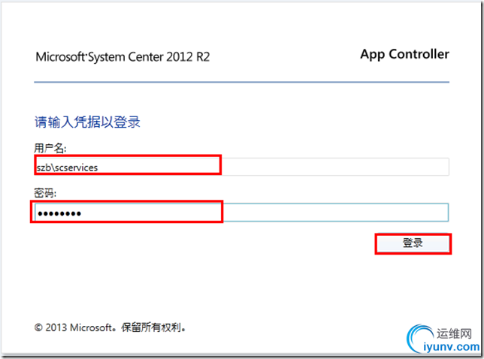The height and width of the screenshot is (359, 484).
Task: Click the 用户名 label
Action: (x=50, y=149)
